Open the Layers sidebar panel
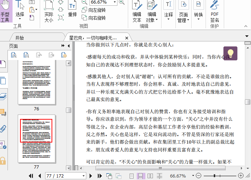The height and width of the screenshot is (180, 251). pyautogui.click(x=3, y=96)
